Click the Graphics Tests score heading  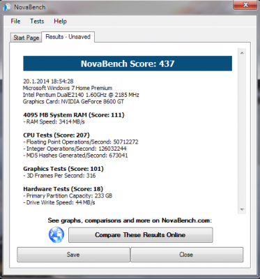[63, 169]
